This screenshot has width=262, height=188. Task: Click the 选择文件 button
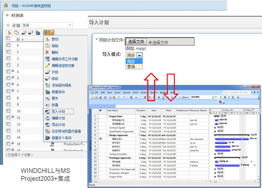click(136, 41)
